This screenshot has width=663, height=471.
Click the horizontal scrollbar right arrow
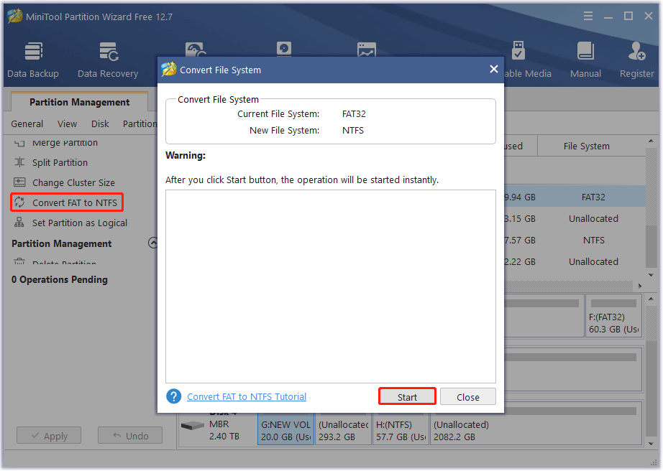click(640, 286)
